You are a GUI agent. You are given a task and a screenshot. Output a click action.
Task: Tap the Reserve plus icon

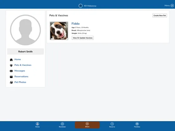[x=112, y=124]
